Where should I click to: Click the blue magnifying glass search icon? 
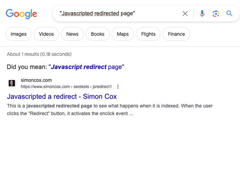point(229,13)
